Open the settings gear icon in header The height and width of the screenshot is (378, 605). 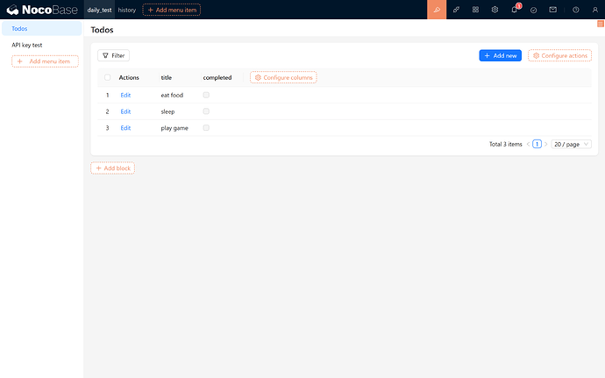coord(495,10)
